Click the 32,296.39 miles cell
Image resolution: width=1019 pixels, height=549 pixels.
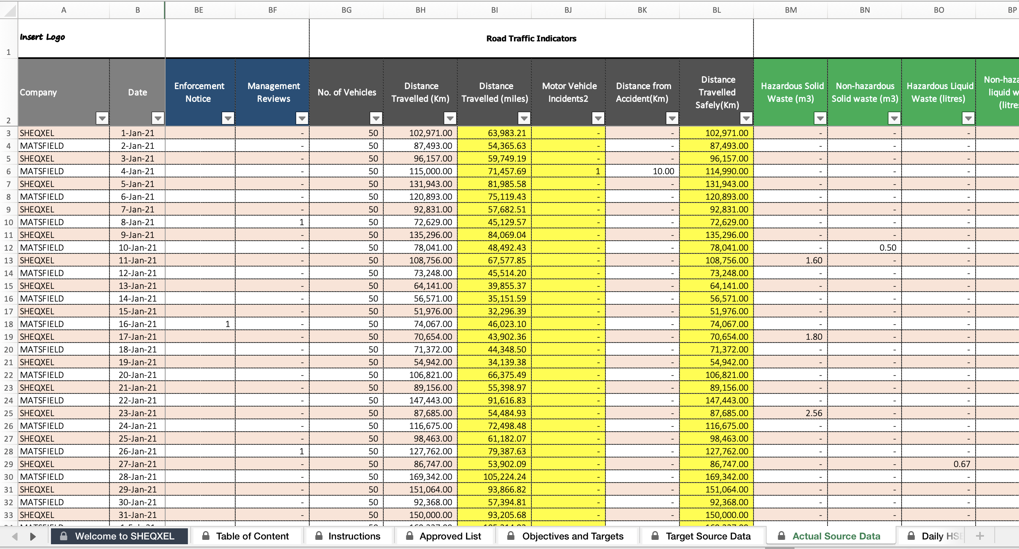(495, 311)
